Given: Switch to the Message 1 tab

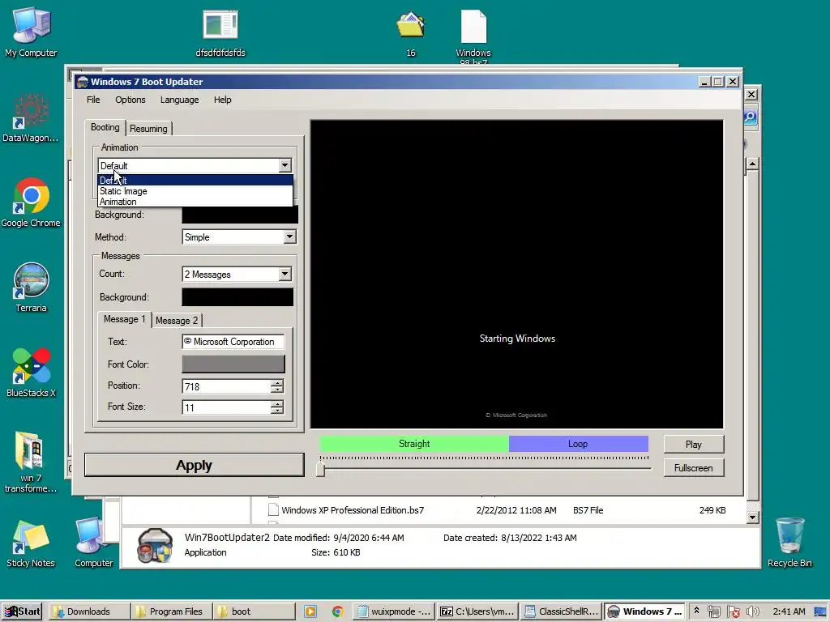Looking at the screenshot, I should coord(124,319).
